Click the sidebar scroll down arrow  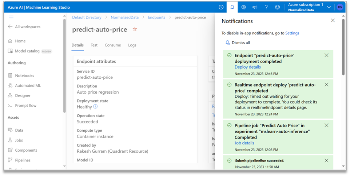coord(64,166)
